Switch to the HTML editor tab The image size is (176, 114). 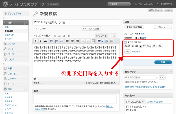pos(113,36)
